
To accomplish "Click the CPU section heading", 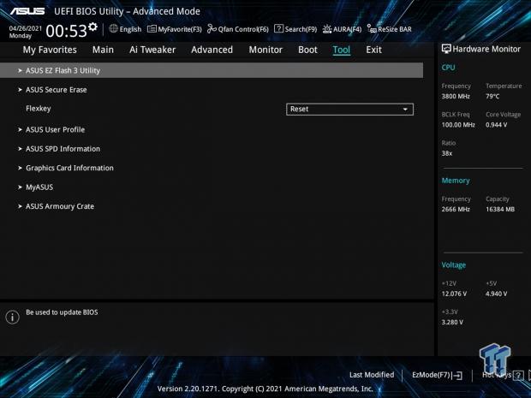I will click(448, 68).
